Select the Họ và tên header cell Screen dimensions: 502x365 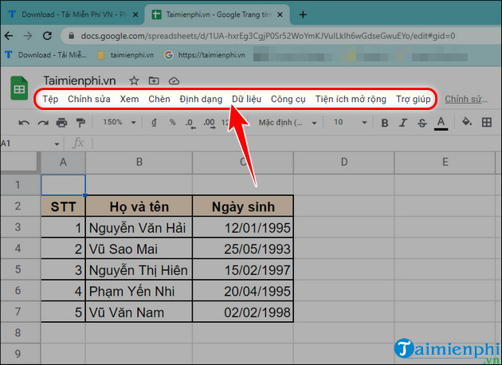coord(139,206)
